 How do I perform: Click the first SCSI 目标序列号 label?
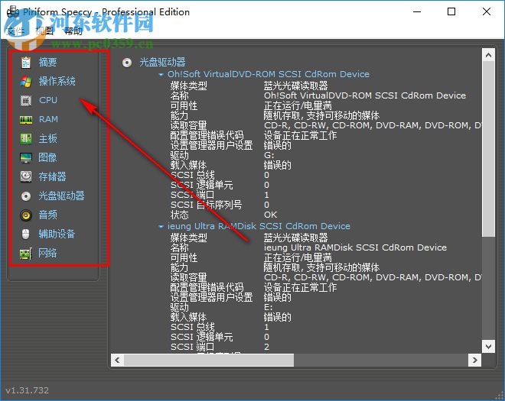point(206,205)
